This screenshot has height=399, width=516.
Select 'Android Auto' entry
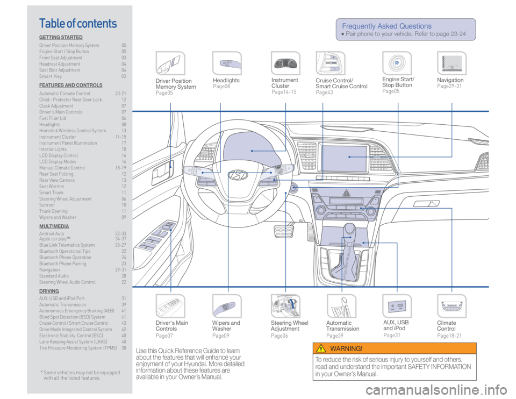pyautogui.click(x=83, y=234)
